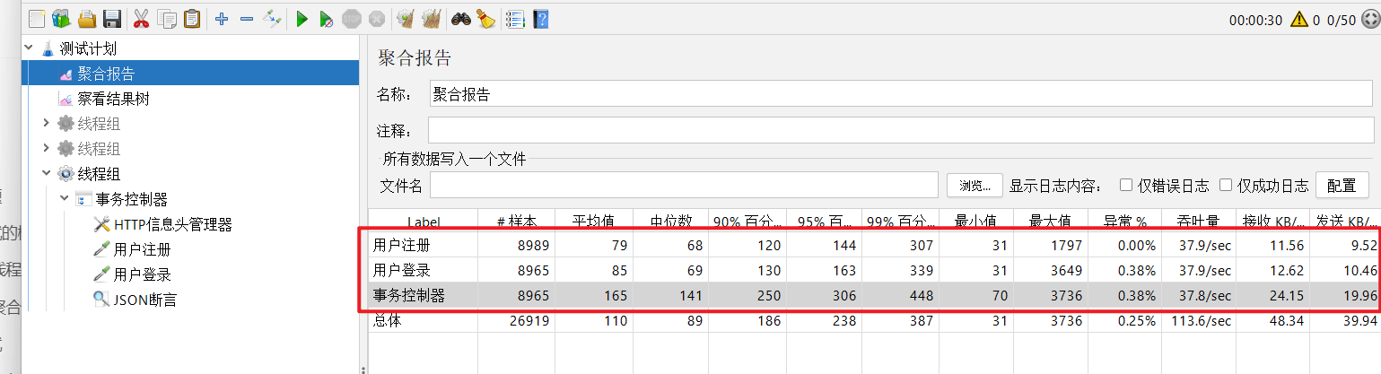Click the 浏览... browse button
Image resolution: width=1381 pixels, height=374 pixels.
click(974, 186)
